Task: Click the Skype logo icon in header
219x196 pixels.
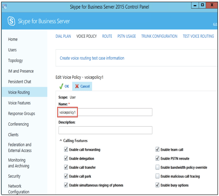Action: click(11, 21)
